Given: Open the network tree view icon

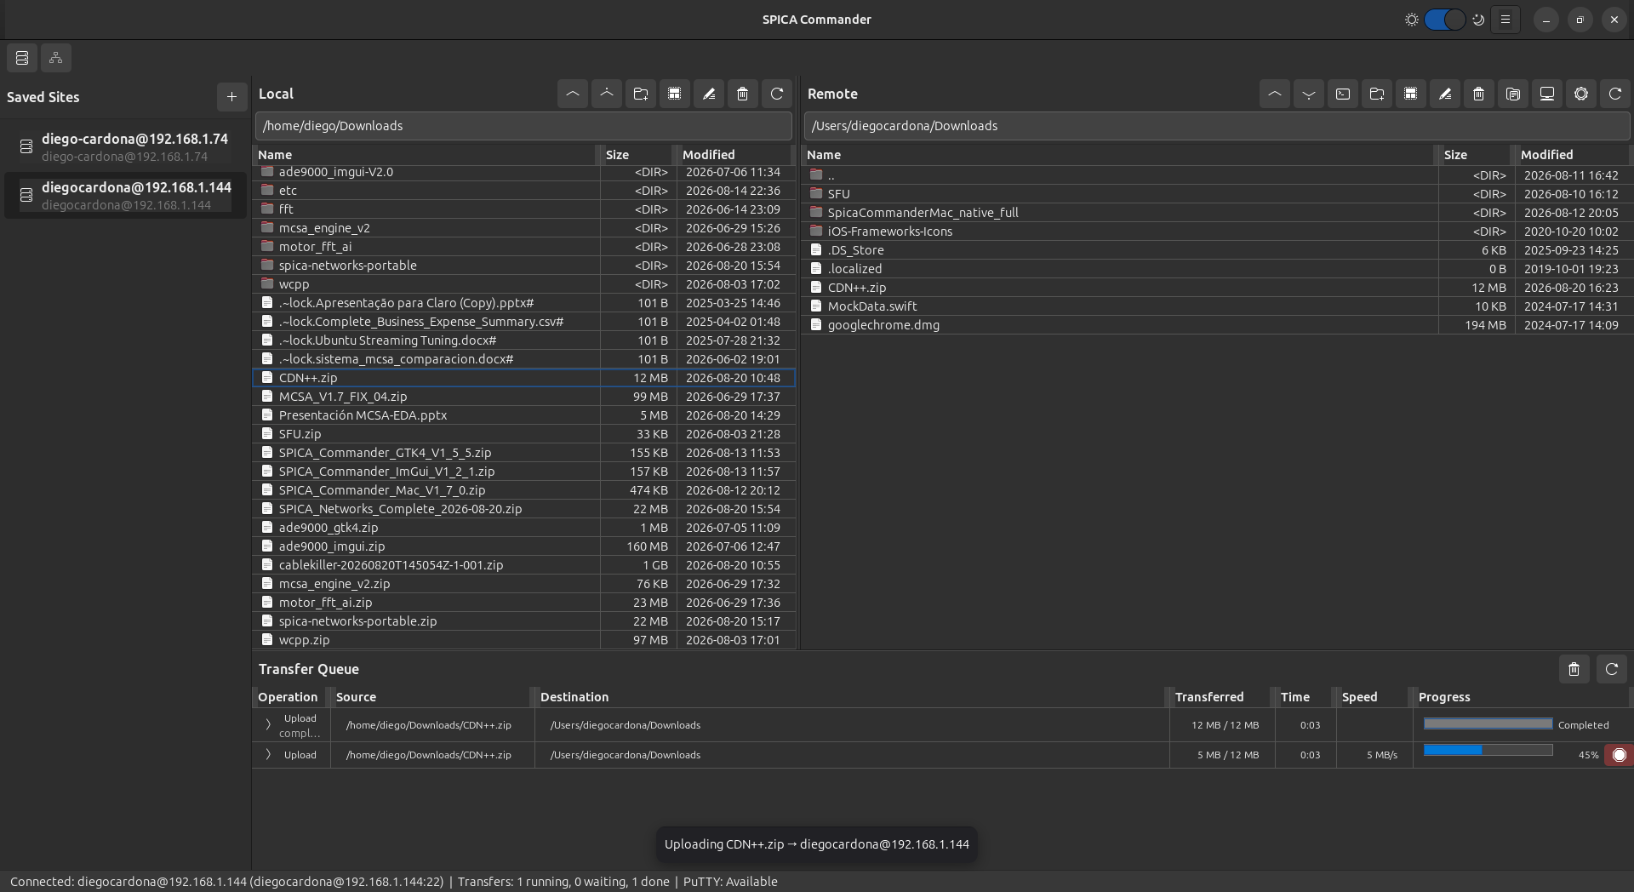Looking at the screenshot, I should tap(56, 58).
